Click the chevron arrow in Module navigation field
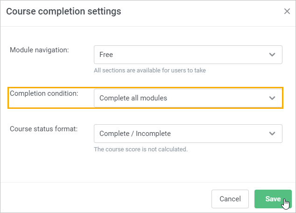Image resolution: width=296 pixels, height=213 pixels. point(272,55)
